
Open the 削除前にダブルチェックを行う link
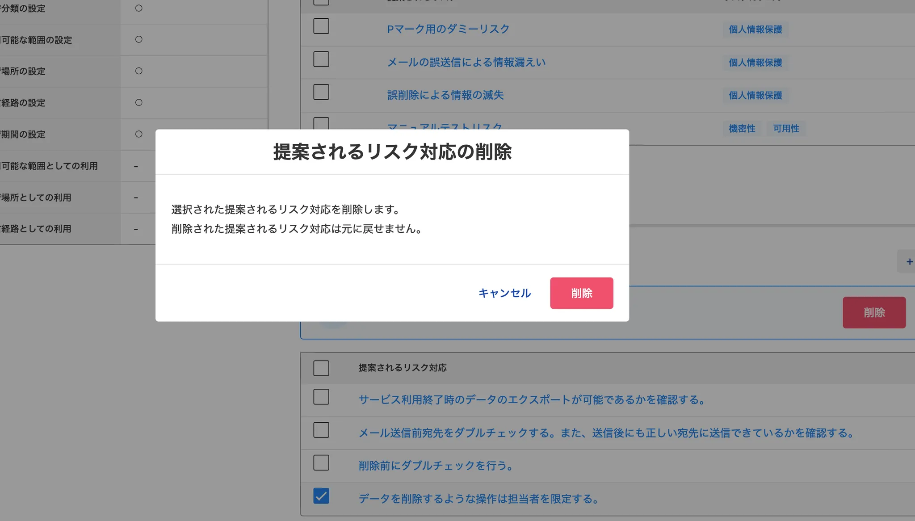(x=436, y=466)
